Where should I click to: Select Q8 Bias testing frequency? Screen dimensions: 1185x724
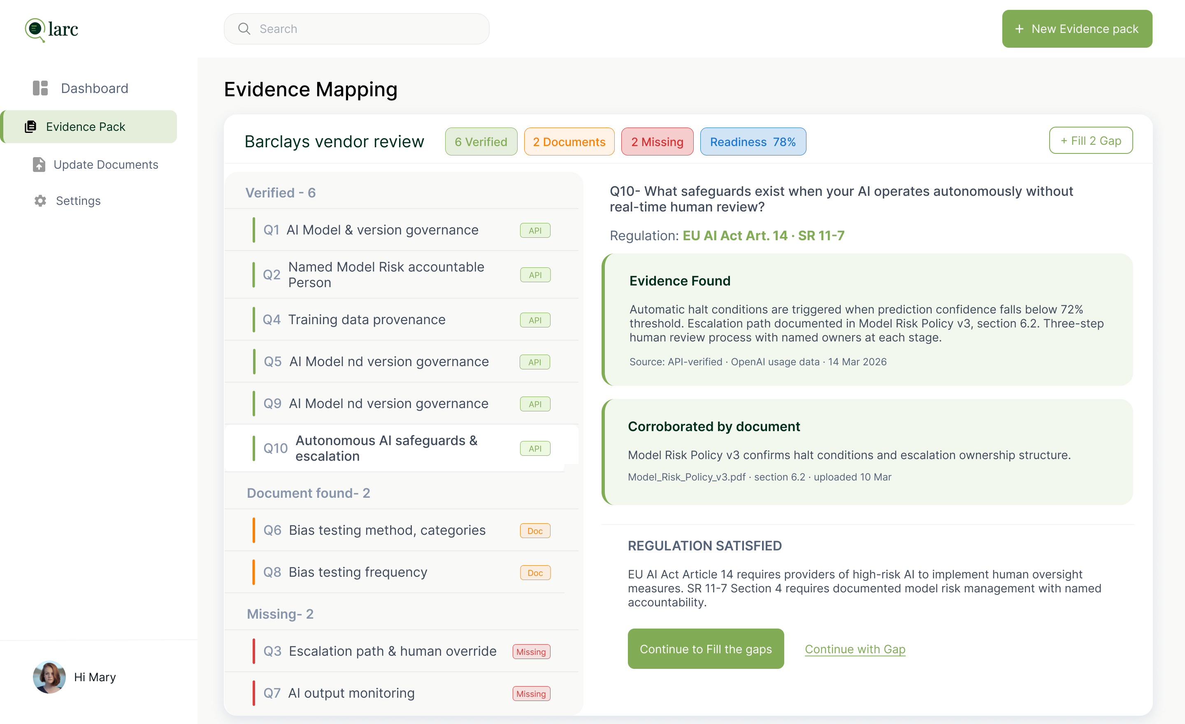tap(402, 572)
